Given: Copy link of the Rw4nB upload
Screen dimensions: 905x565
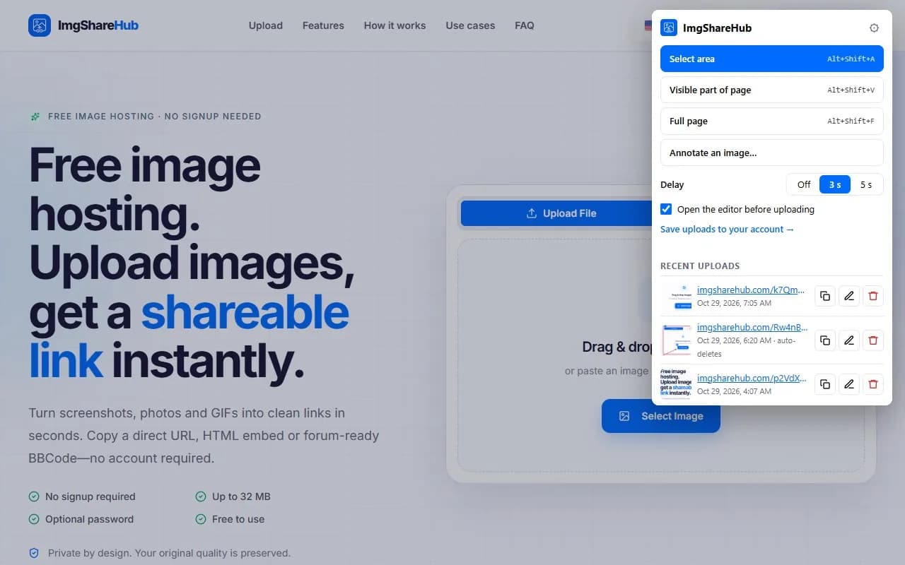Looking at the screenshot, I should 825,340.
